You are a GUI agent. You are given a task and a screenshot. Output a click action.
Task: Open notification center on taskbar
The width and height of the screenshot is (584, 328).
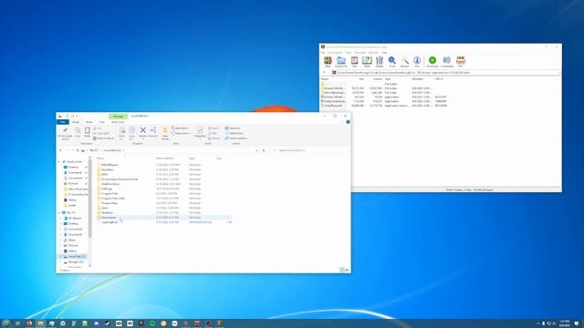click(577, 323)
